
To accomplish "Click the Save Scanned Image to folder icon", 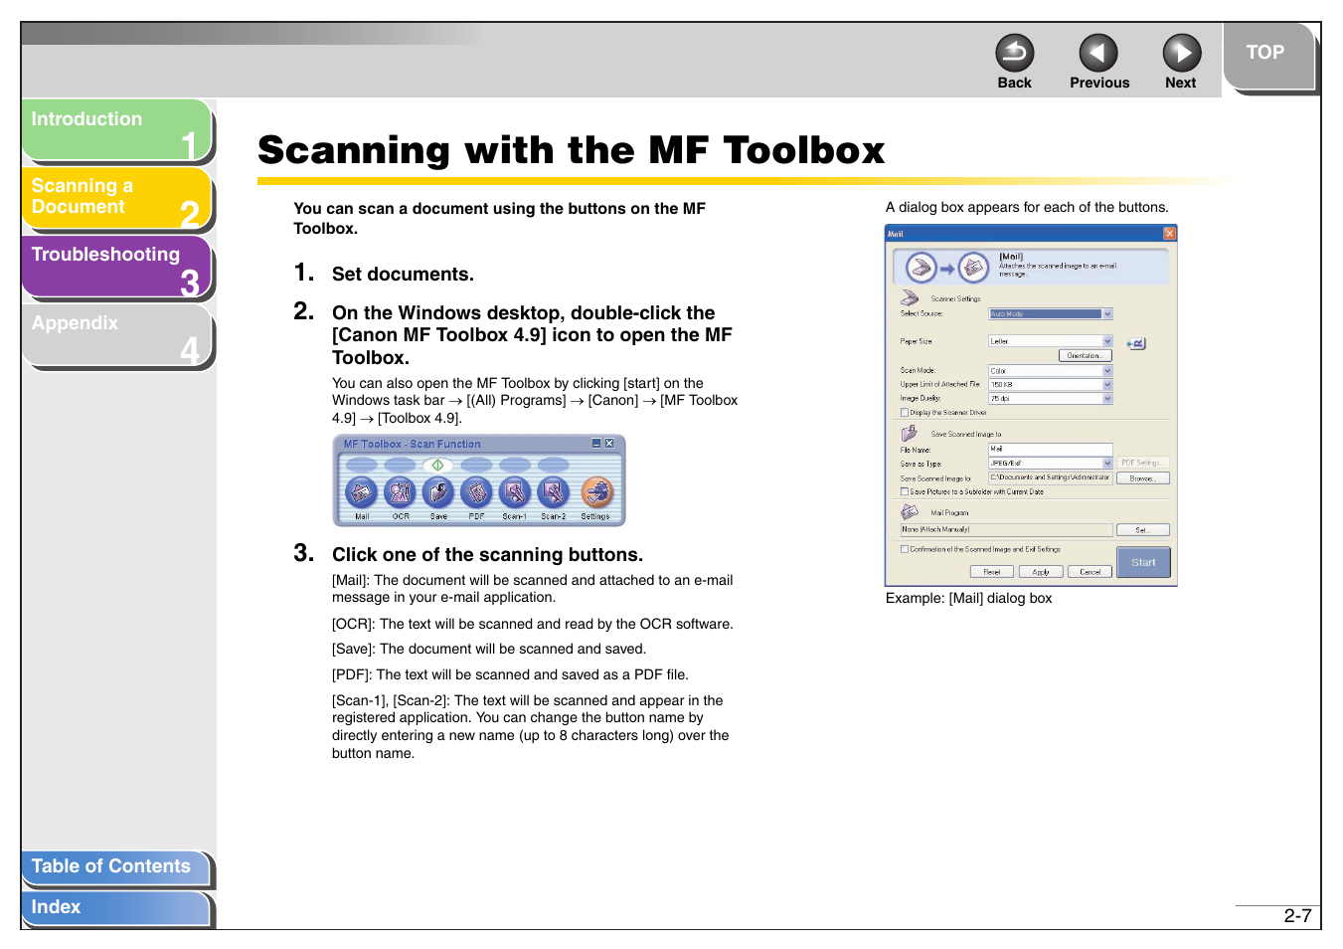I will click(x=910, y=434).
